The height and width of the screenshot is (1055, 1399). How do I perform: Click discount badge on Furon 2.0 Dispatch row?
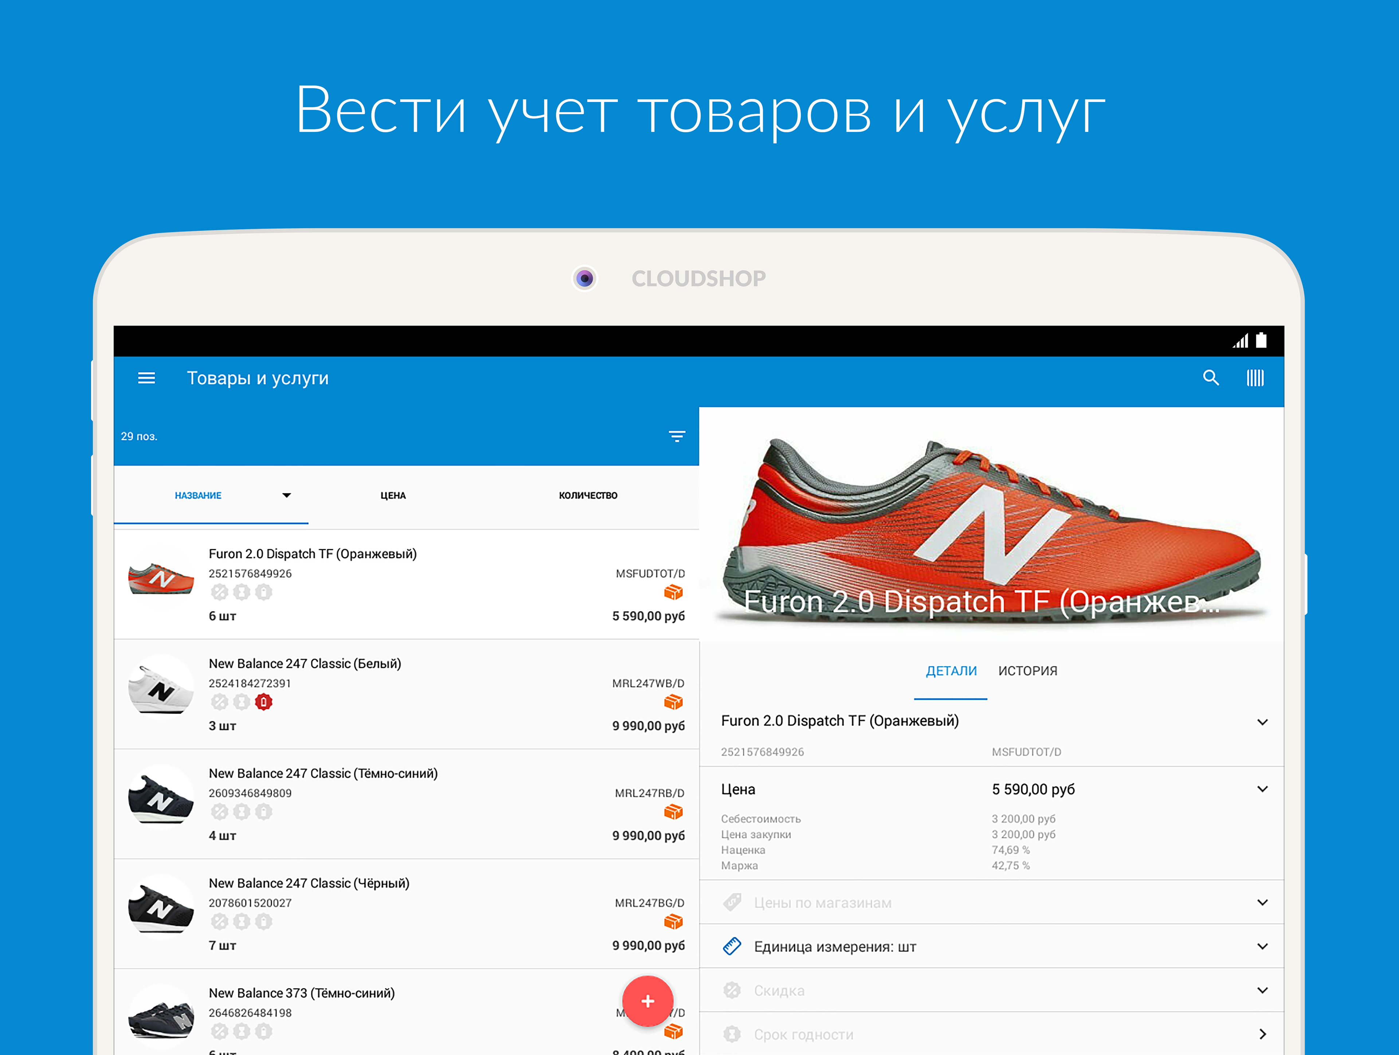[x=219, y=593]
